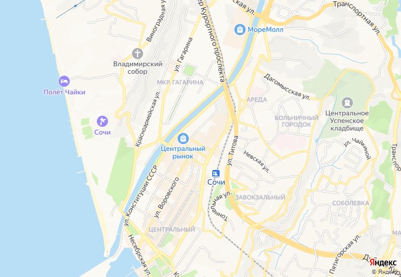Image resolution: width=401 pixels, height=277 pixels.
Task: Select the ЦЕНТРАЛЬНЫЙ district label
Action: coord(172,230)
